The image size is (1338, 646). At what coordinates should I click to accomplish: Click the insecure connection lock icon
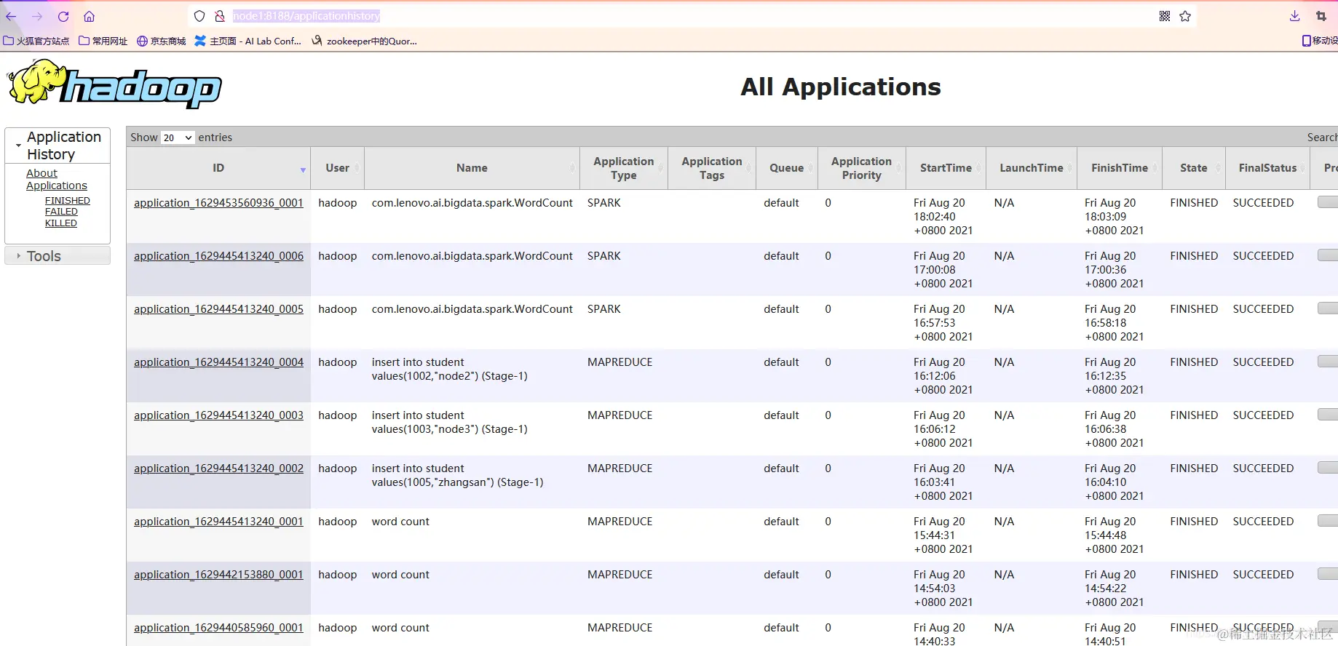pyautogui.click(x=219, y=16)
